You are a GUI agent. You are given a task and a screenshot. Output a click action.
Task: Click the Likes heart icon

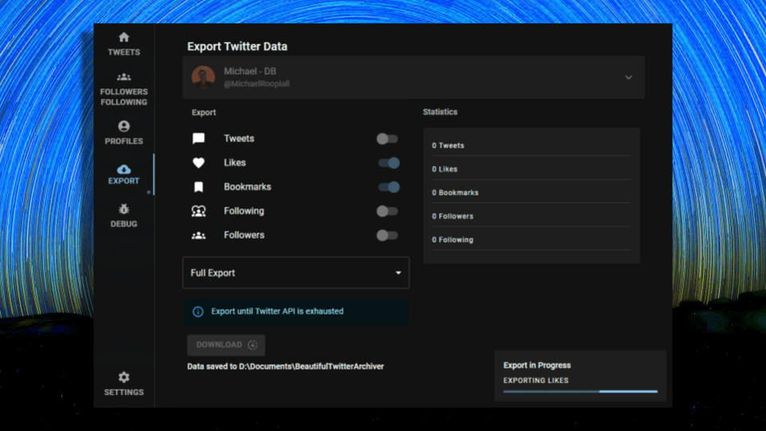tap(199, 163)
